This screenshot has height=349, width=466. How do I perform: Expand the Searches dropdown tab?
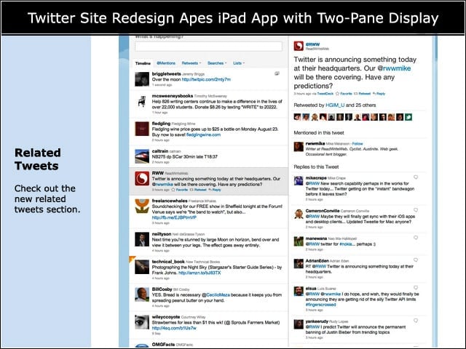[x=217, y=63]
